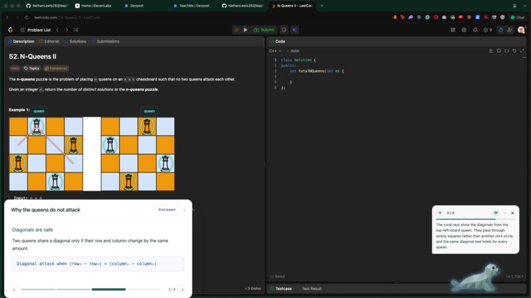
Task: Switch to the Description tab
Action: [21, 41]
